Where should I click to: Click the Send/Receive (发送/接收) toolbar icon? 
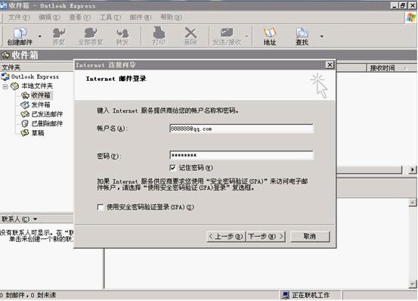227,36
